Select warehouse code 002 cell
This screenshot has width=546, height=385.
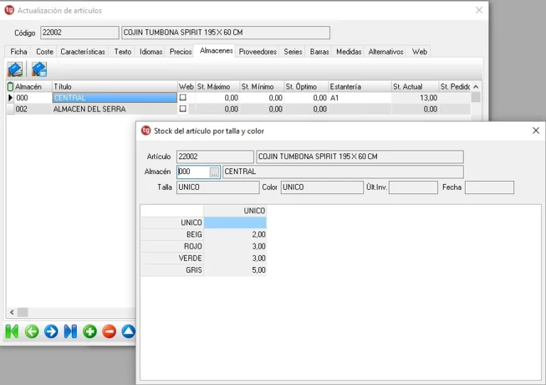click(33, 109)
